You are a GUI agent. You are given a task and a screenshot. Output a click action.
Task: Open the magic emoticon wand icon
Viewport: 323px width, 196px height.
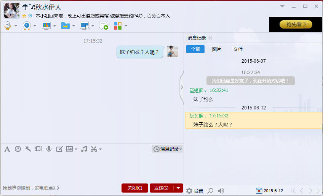point(28,149)
